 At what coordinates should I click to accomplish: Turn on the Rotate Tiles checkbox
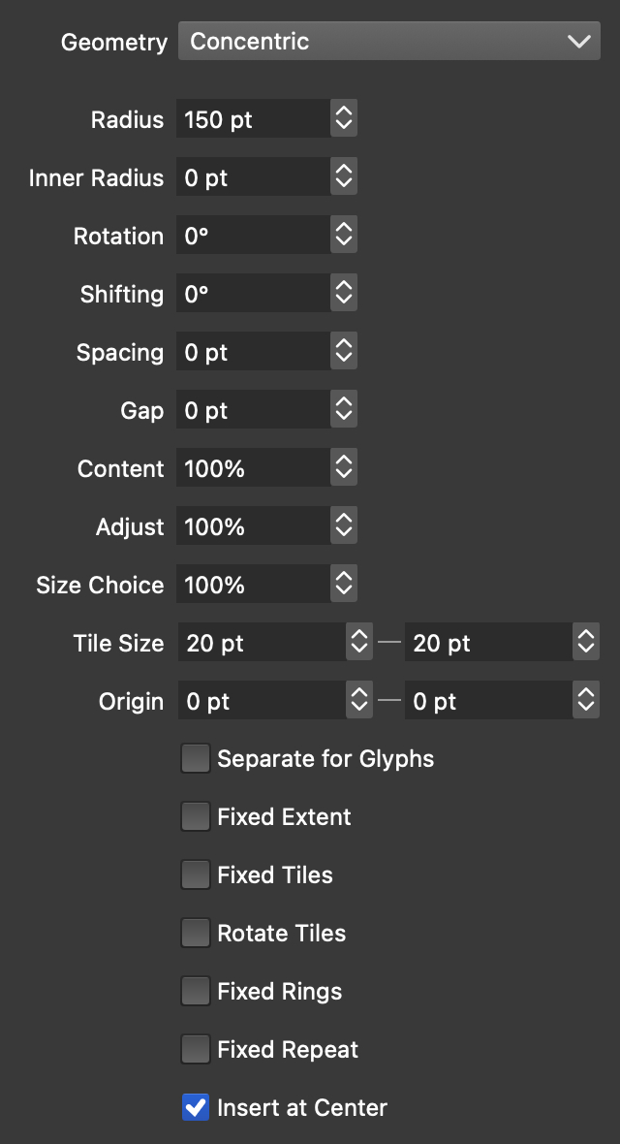click(196, 933)
